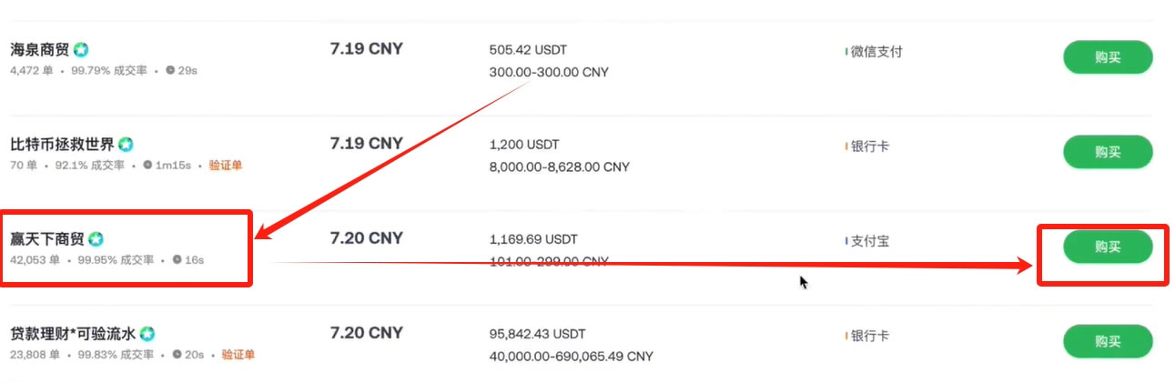Click the clock icon showing 1m15s
Viewport: 1175px width, 383px height.
147,166
